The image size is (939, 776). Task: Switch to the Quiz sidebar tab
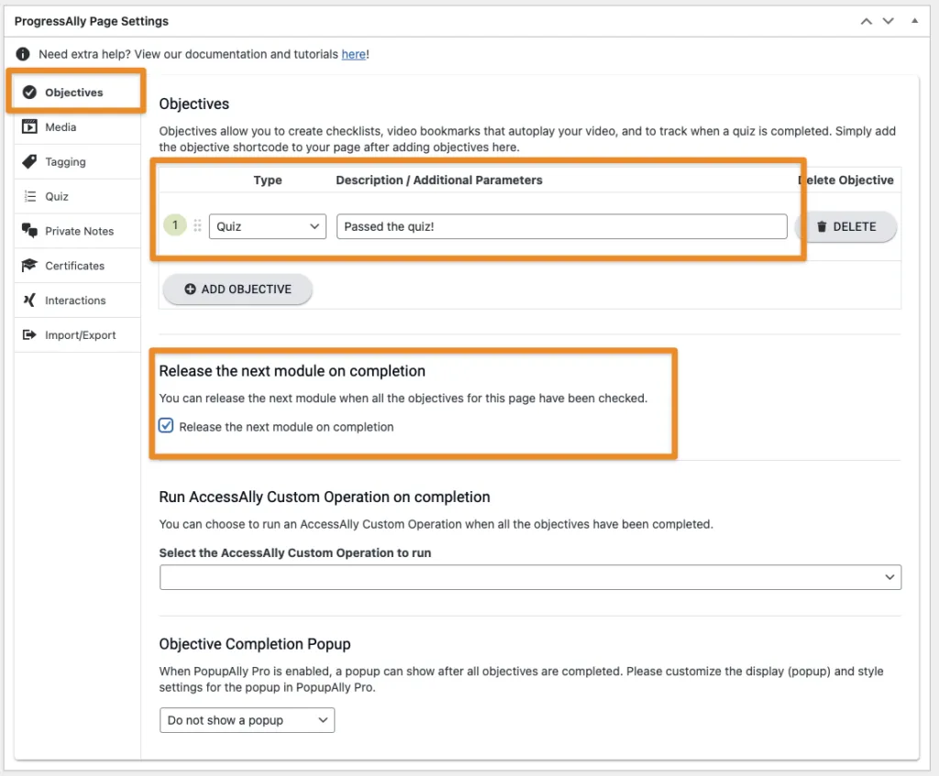click(77, 196)
